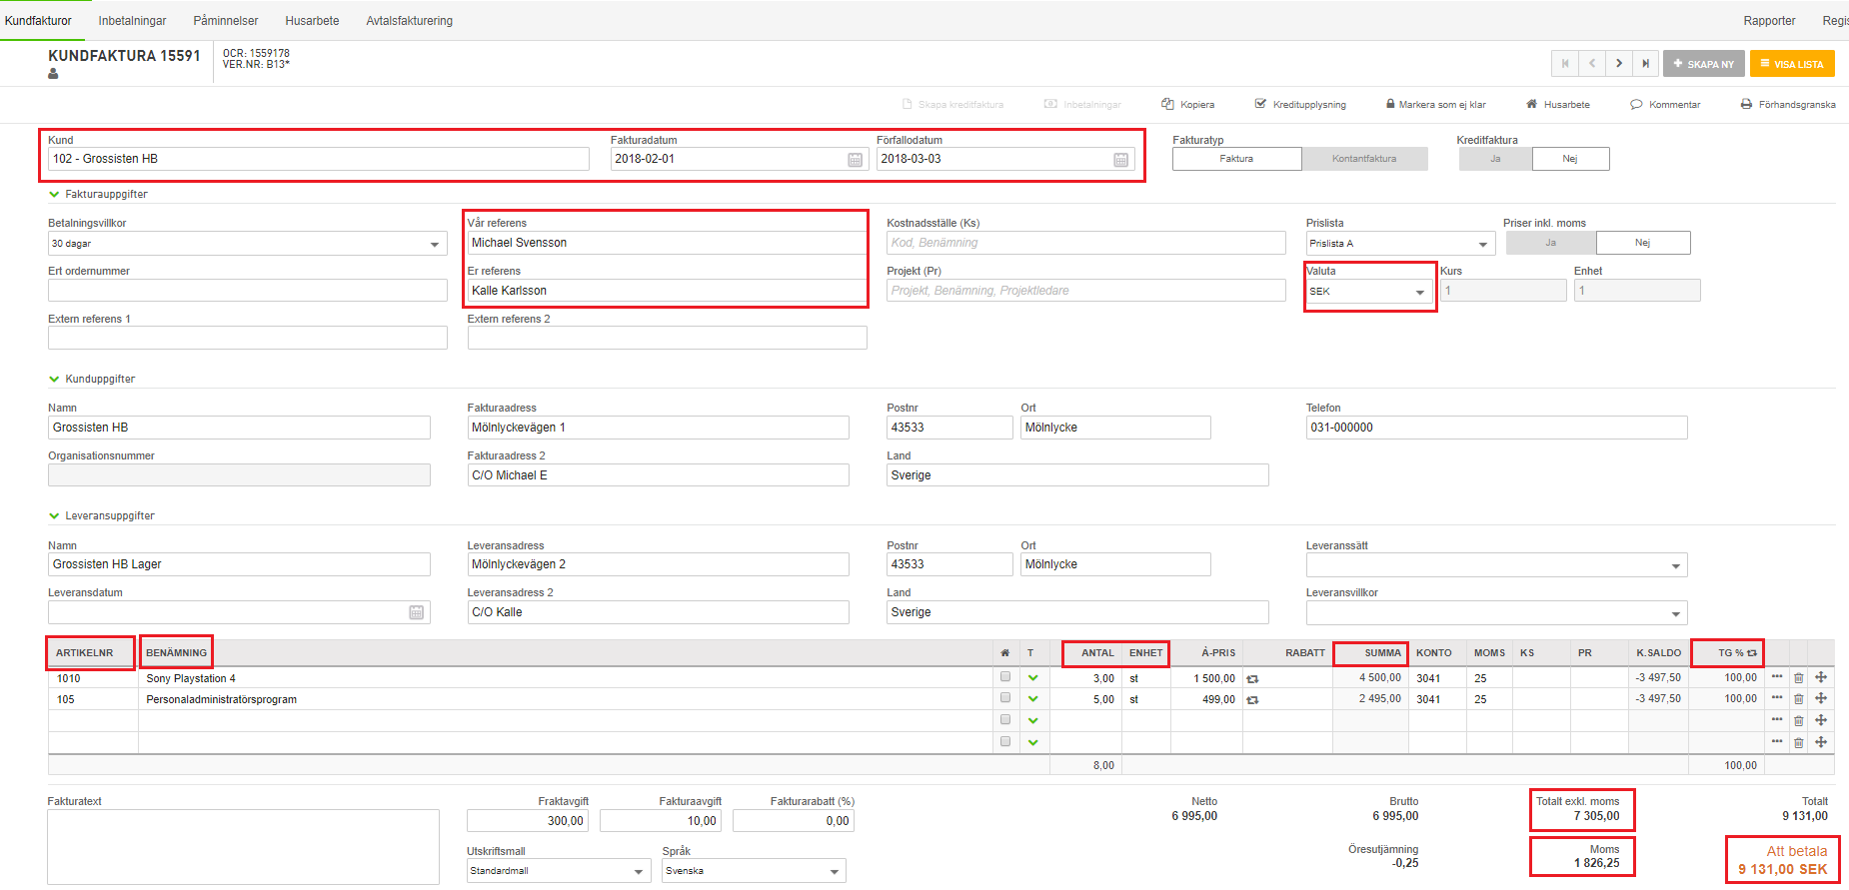Click recalculate icon beside 1 500,00 price

(x=1252, y=679)
